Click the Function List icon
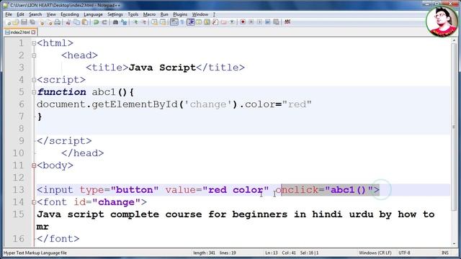 pyautogui.click(x=215, y=22)
